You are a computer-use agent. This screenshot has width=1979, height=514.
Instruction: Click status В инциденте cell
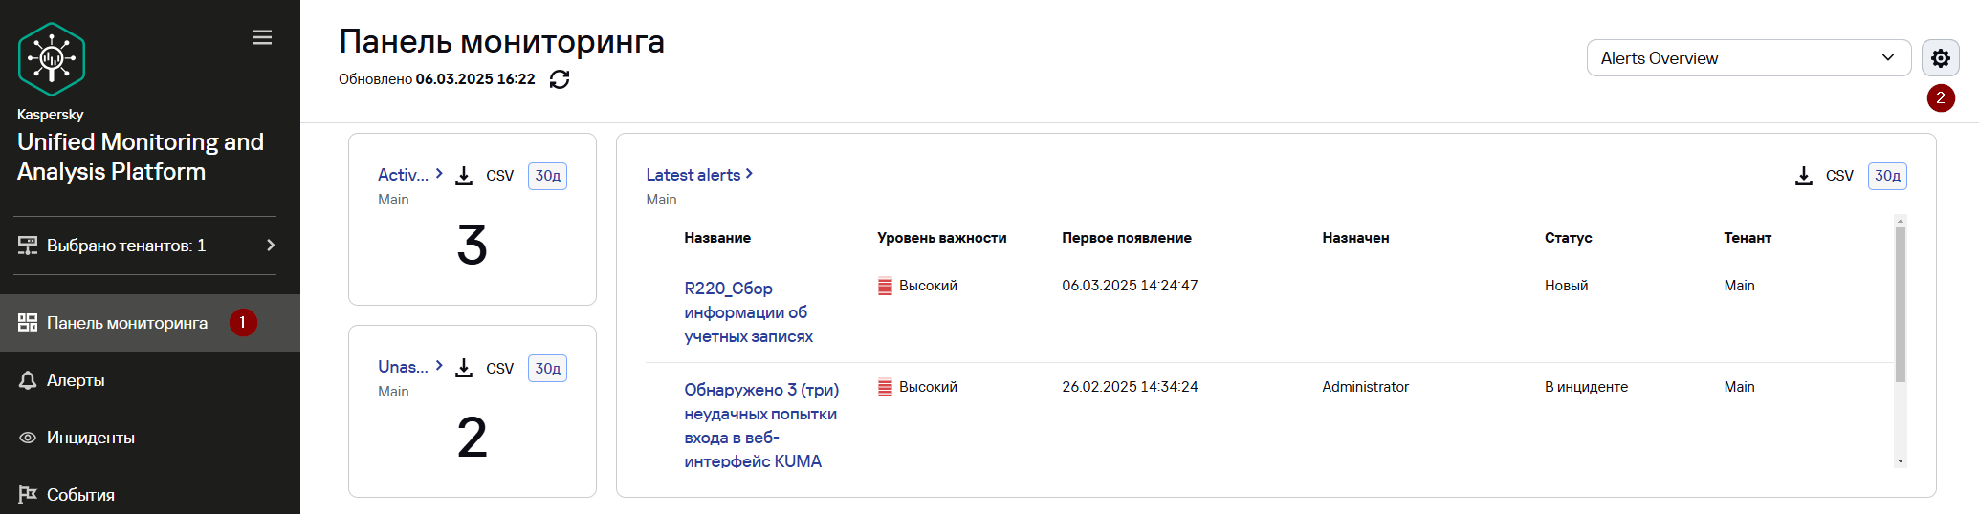point(1586,387)
